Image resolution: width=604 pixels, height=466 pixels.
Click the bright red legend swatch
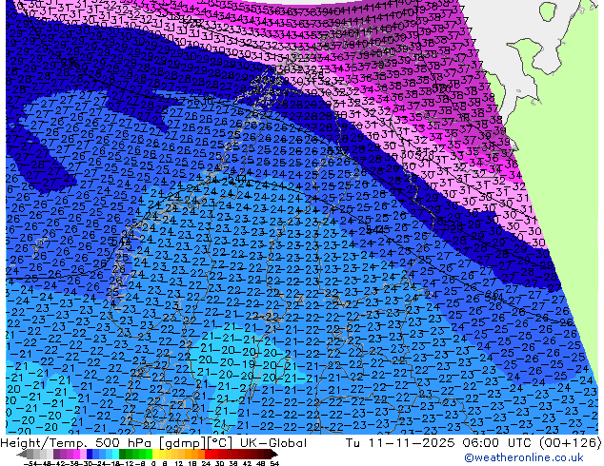coord(208,455)
